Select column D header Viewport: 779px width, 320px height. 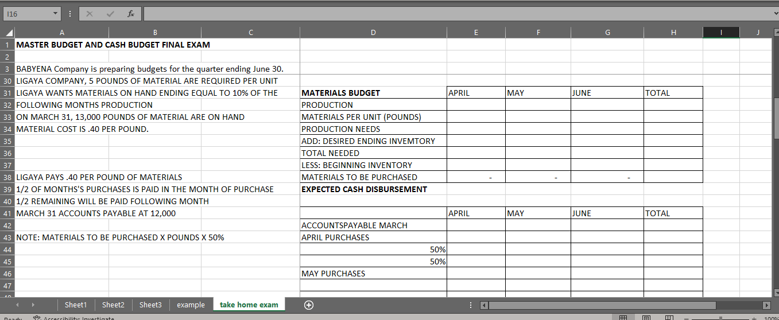(373, 33)
